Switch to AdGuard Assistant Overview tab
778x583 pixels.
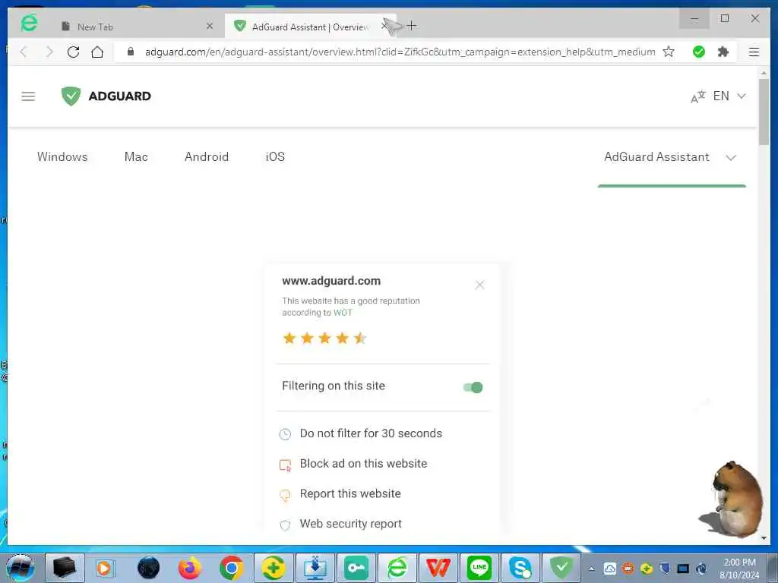(x=308, y=27)
